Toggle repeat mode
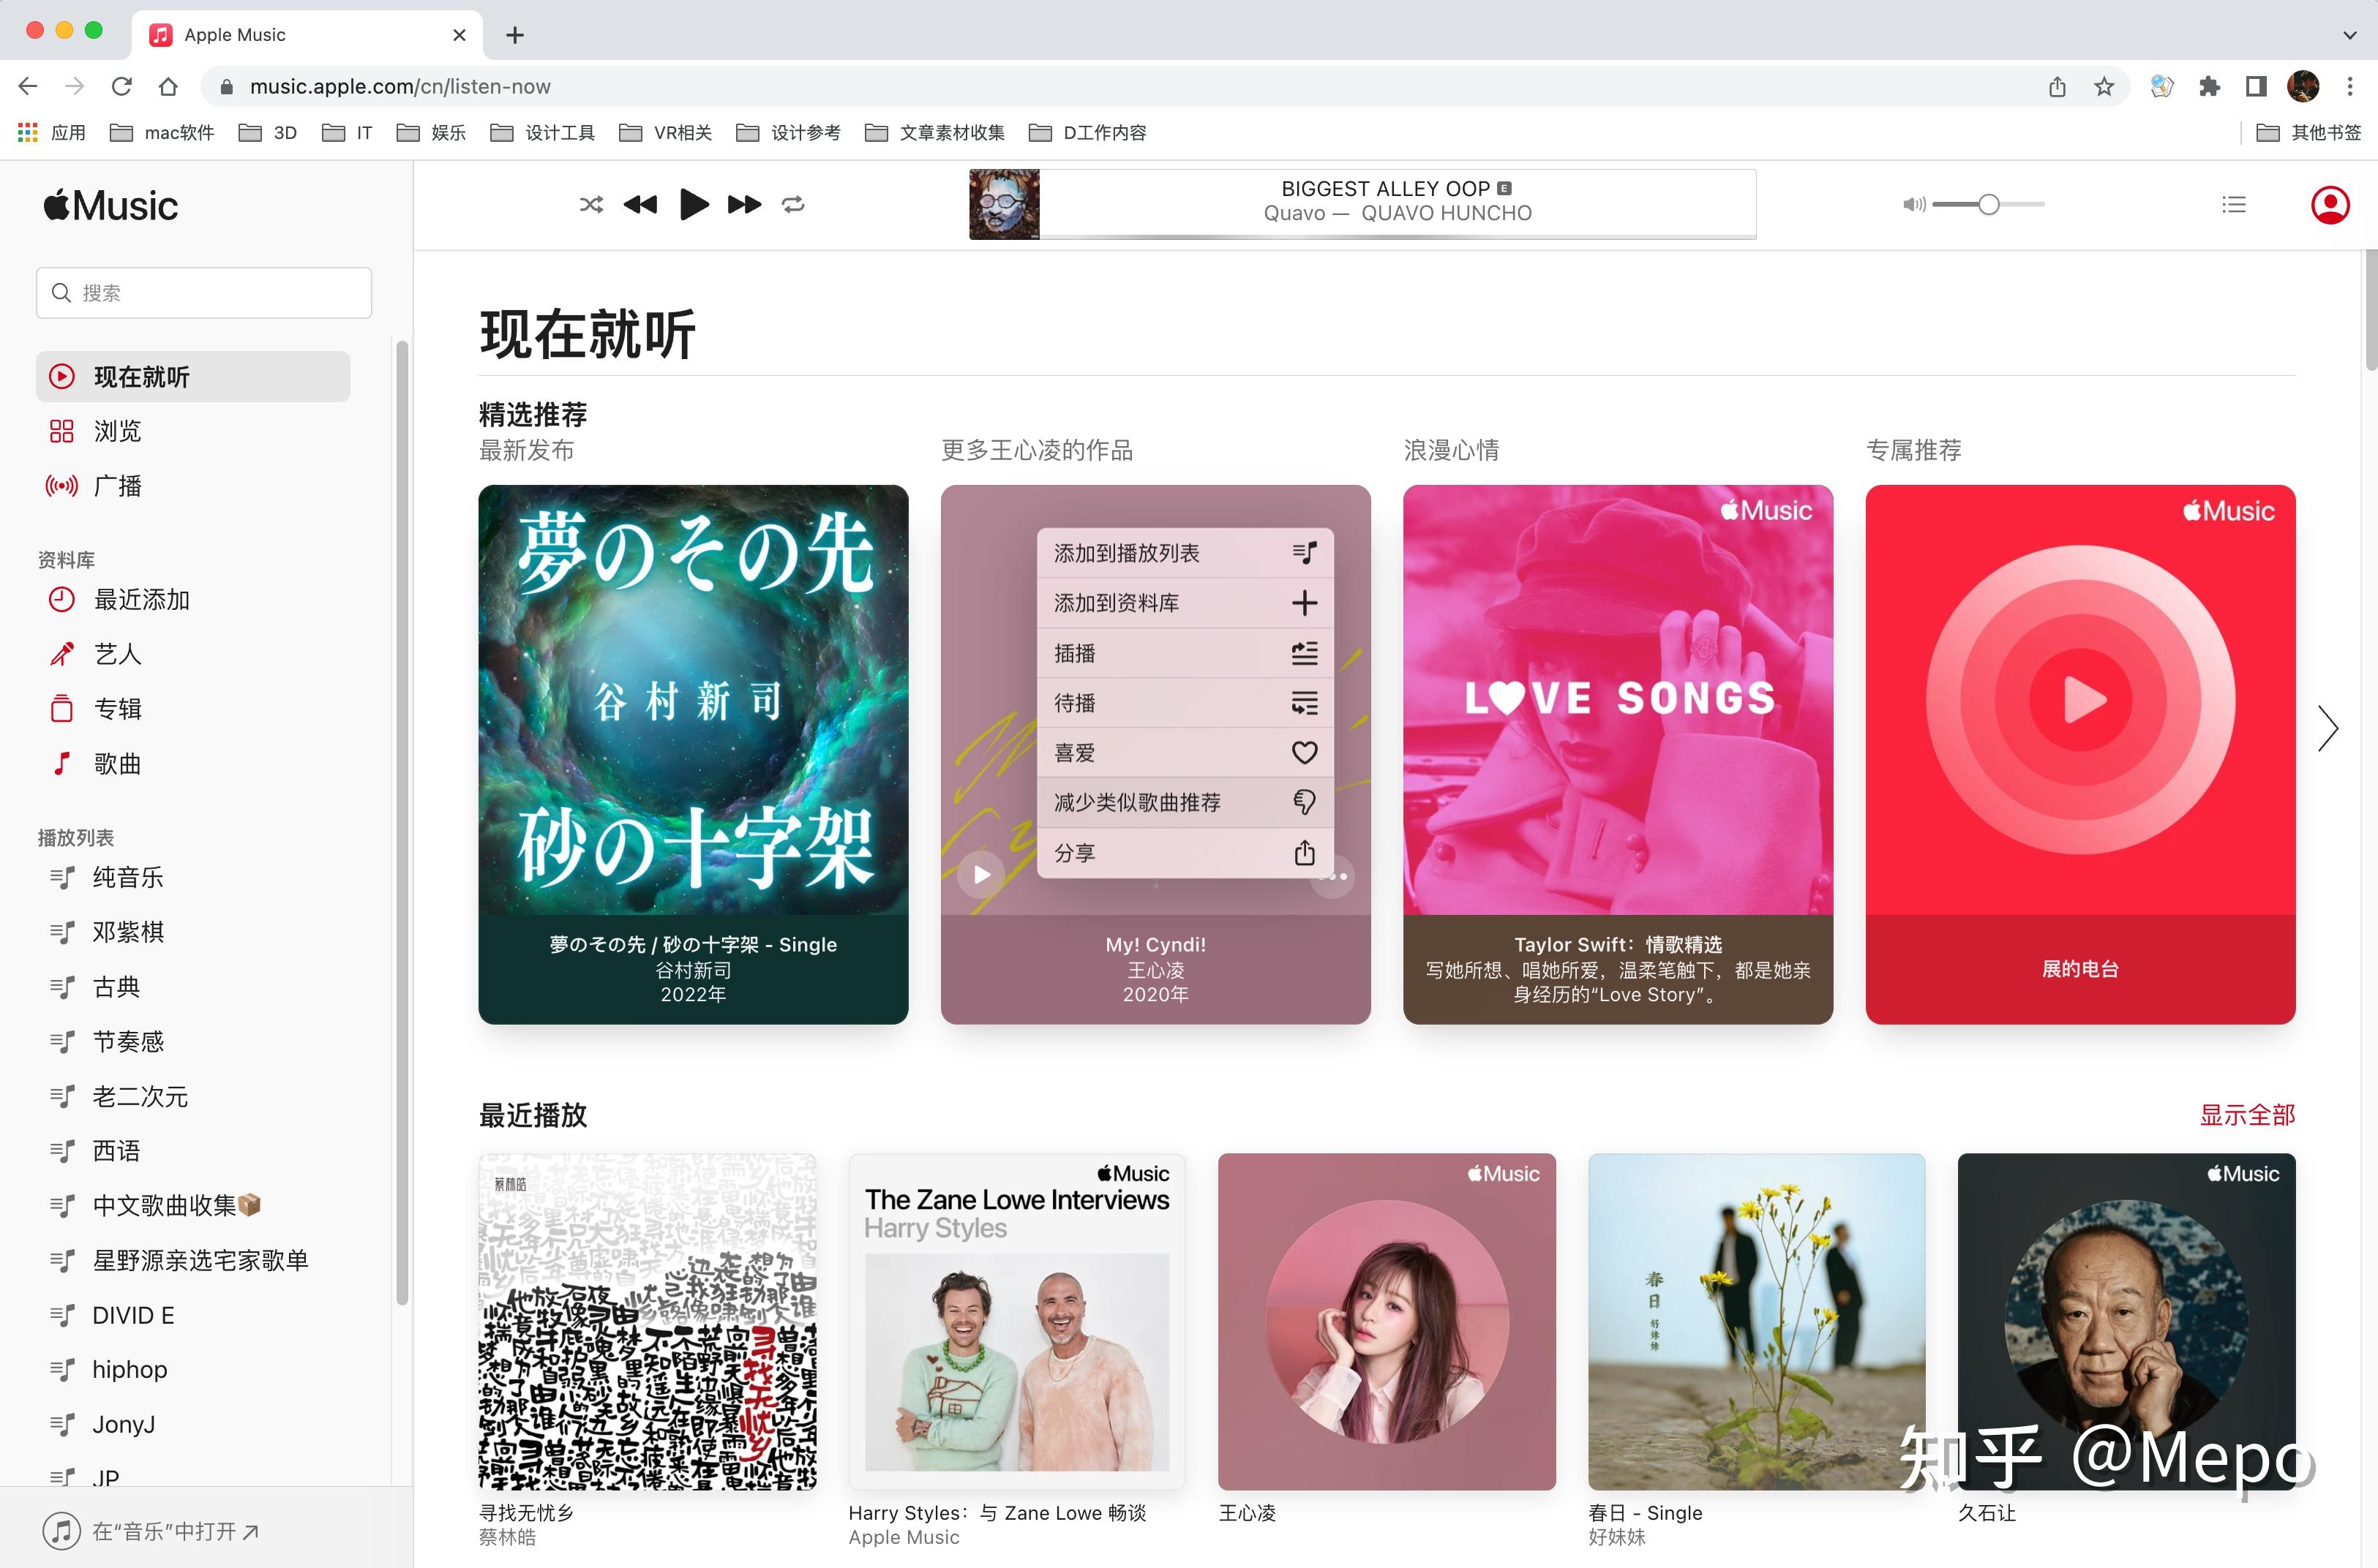This screenshot has height=1568, width=2378. click(793, 205)
